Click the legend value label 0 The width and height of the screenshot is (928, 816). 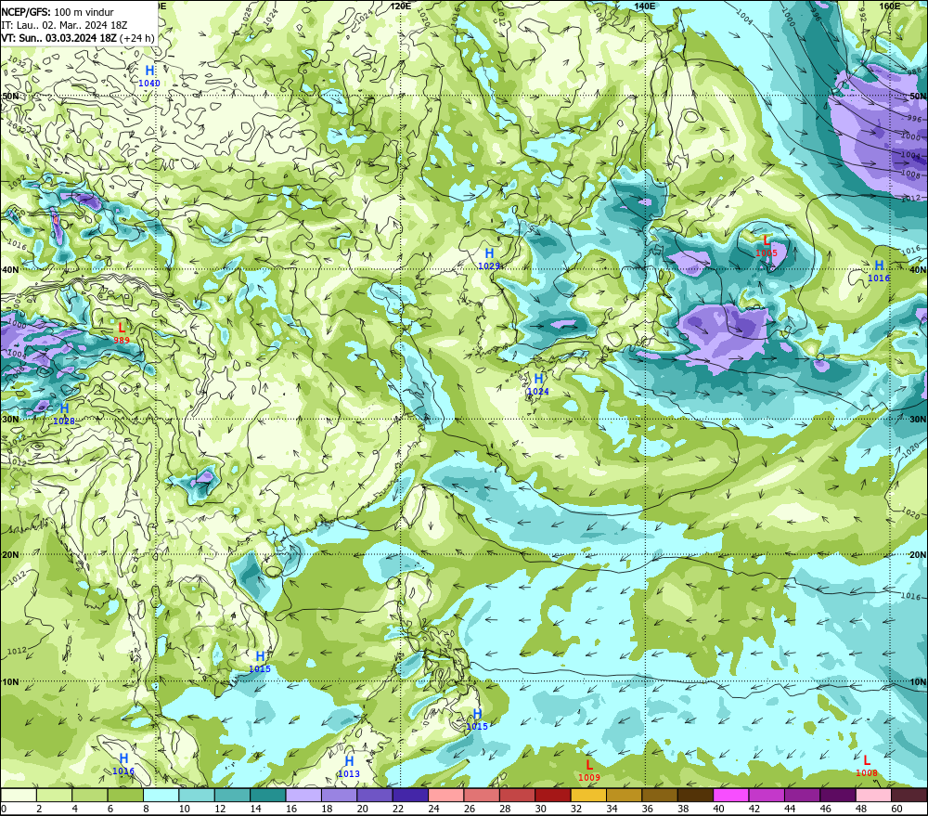pyautogui.click(x=4, y=809)
